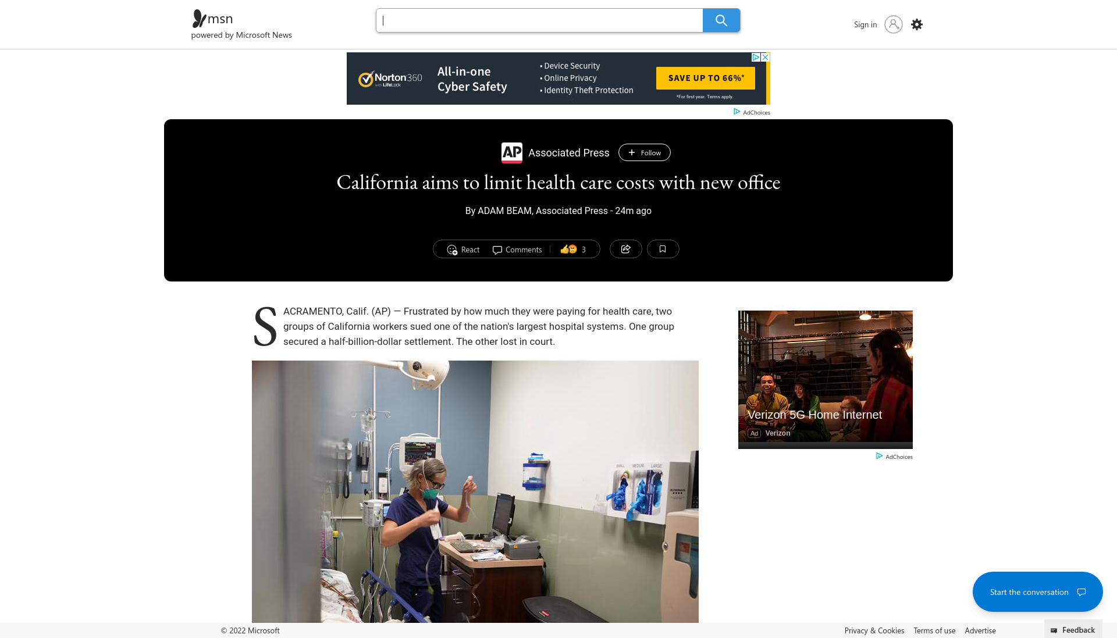Open the Terms of use link

934,630
